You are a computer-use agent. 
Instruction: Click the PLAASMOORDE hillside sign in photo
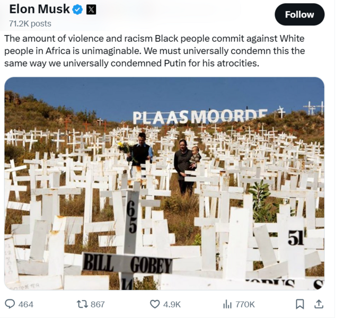200,116
